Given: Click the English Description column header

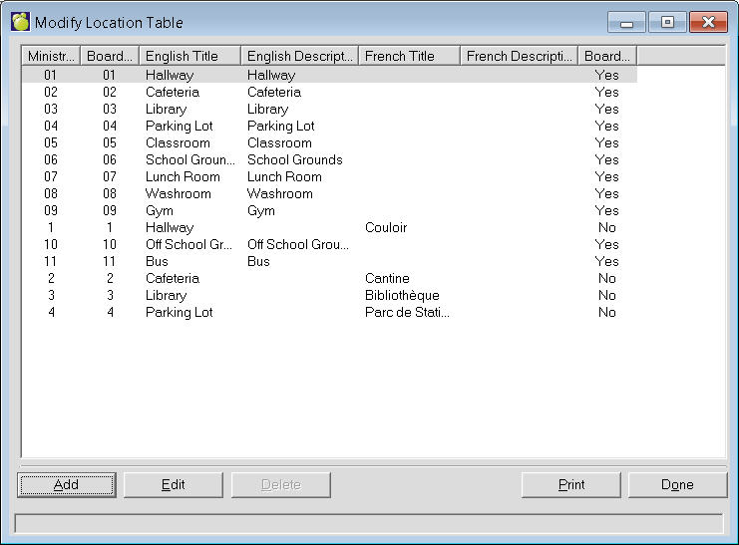Looking at the screenshot, I should 299,56.
